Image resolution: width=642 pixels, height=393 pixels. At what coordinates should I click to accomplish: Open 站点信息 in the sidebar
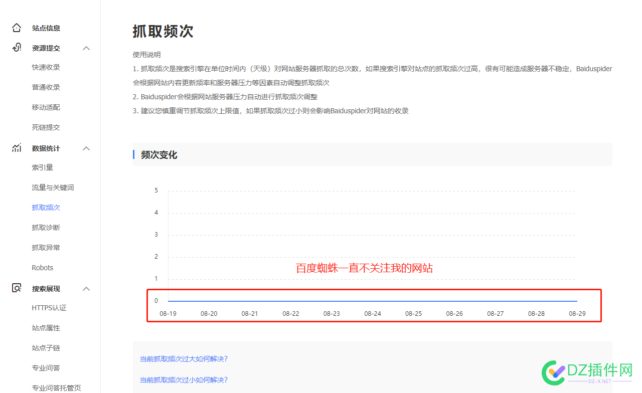[x=46, y=28]
